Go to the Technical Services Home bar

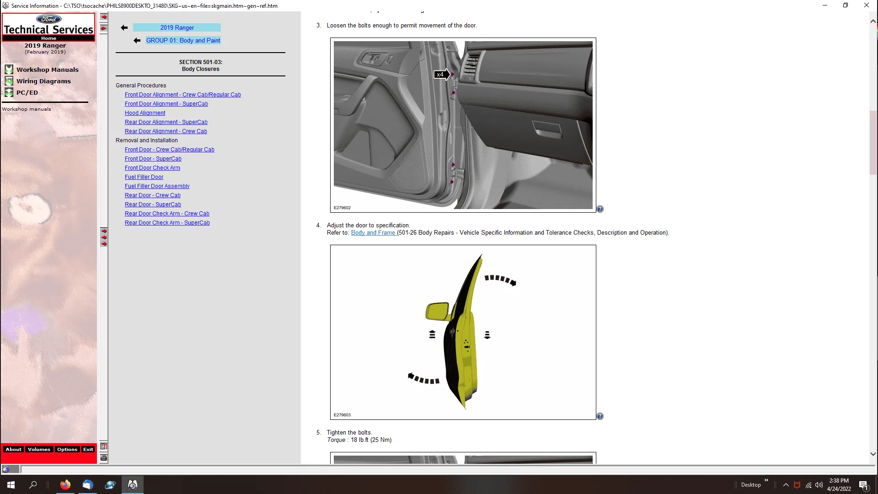pos(48,38)
